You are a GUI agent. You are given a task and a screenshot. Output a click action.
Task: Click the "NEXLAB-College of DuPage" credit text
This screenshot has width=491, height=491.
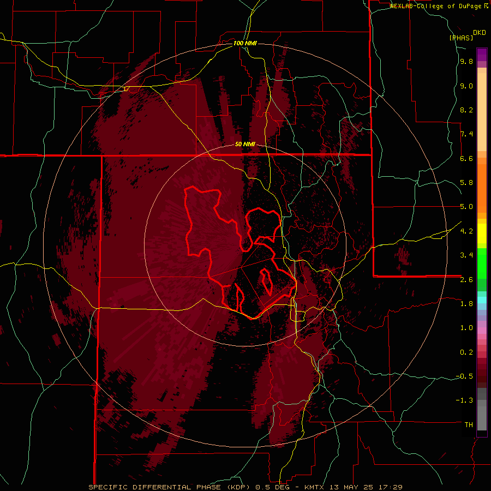436,6
